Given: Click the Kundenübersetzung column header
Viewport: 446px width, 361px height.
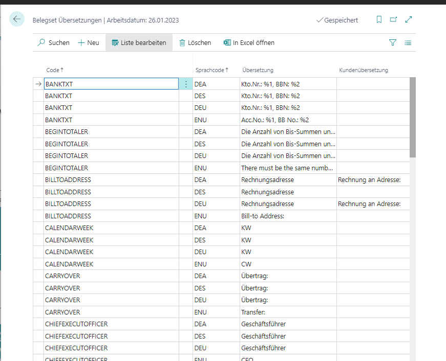Looking at the screenshot, I should pyautogui.click(x=364, y=70).
